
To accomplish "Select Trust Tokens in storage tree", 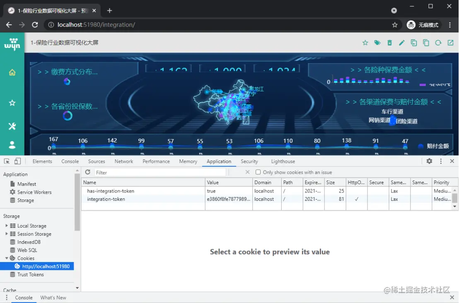I will [30, 274].
